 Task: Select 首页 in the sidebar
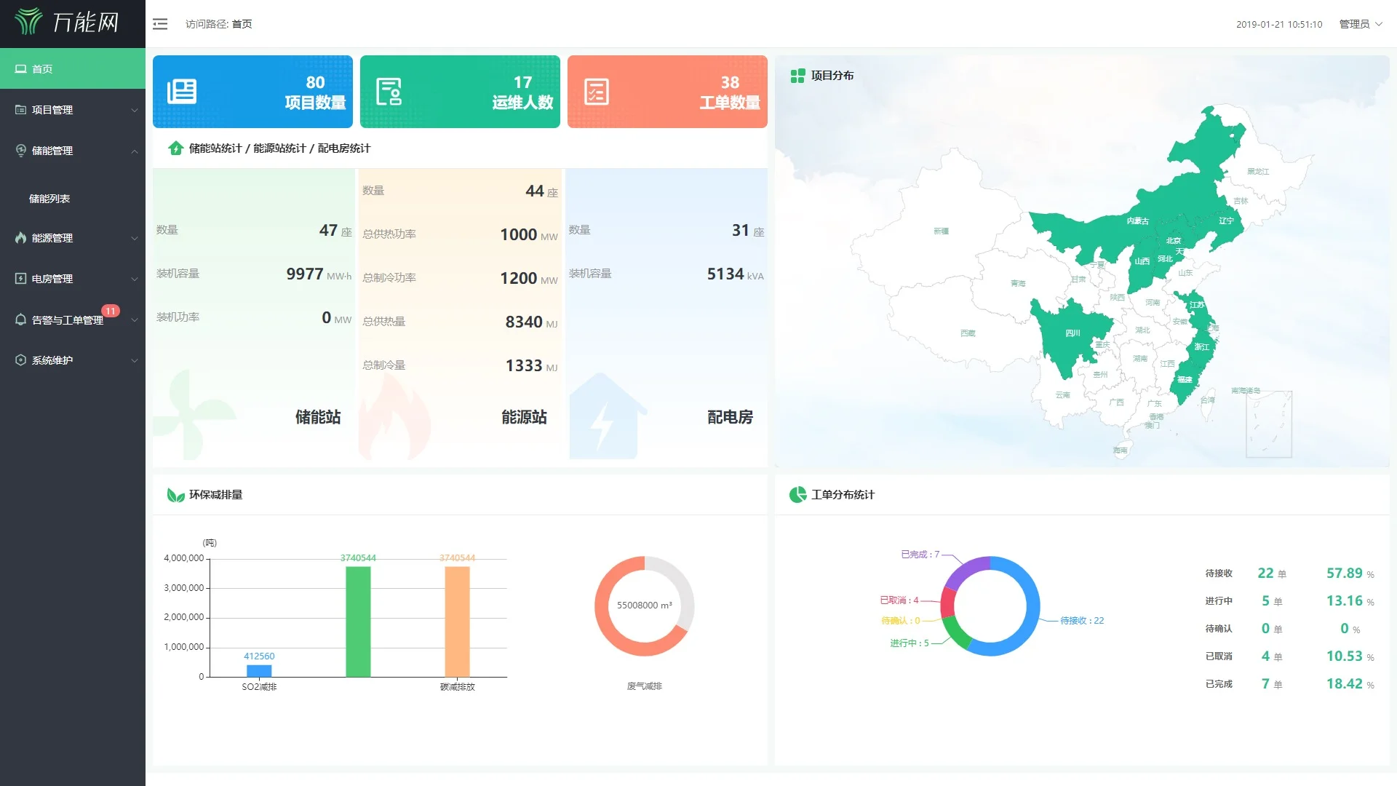(42, 69)
